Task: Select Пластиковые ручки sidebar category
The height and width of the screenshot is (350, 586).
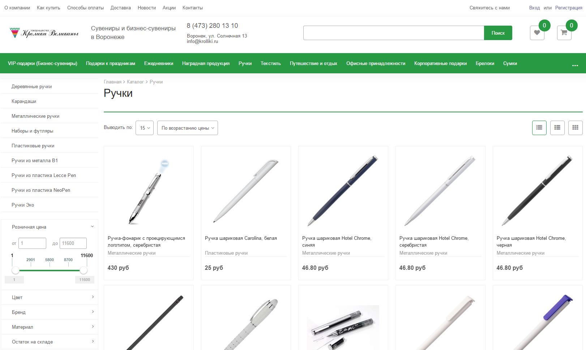Action: (50, 146)
